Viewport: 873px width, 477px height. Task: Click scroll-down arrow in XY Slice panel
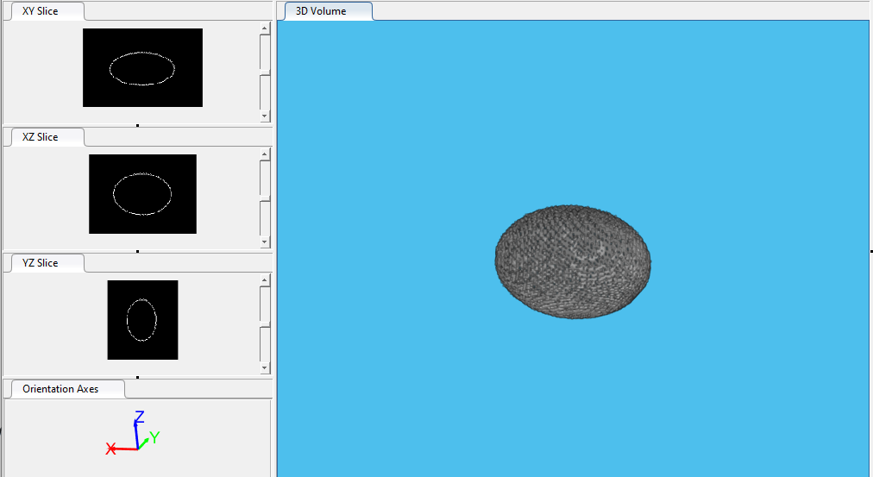pyautogui.click(x=265, y=116)
